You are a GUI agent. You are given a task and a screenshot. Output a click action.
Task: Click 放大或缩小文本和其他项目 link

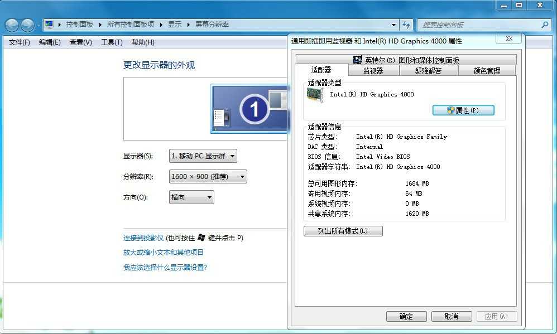(x=164, y=253)
